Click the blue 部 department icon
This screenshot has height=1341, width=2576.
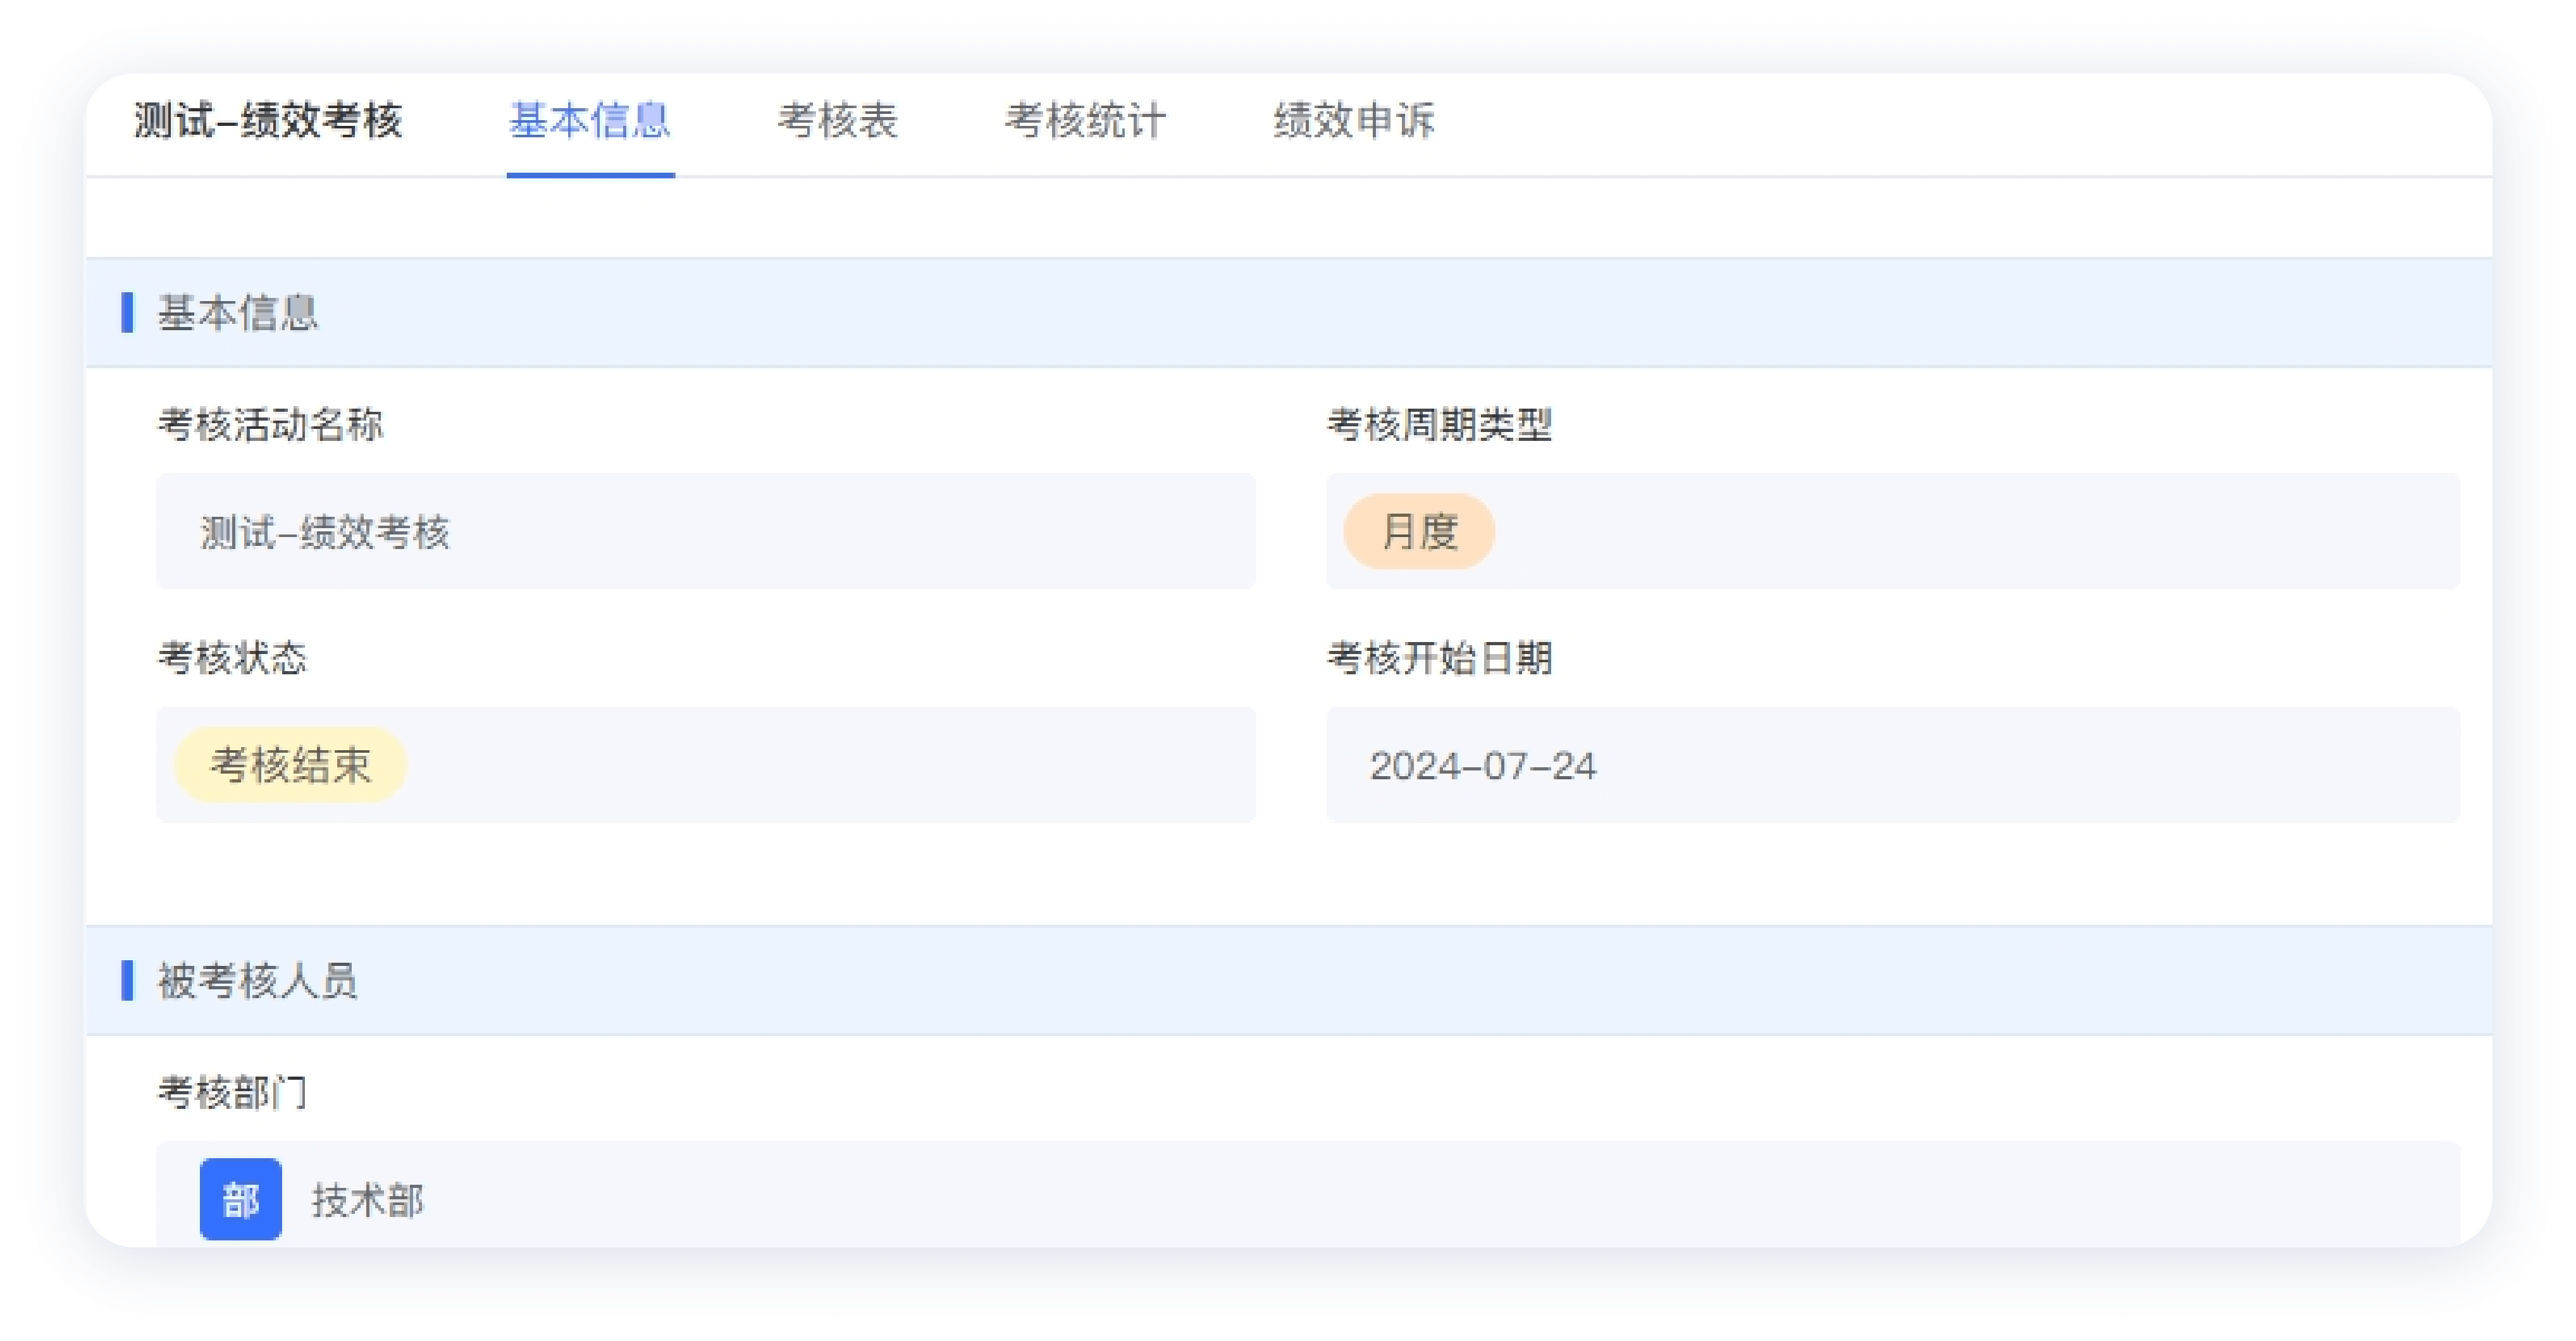click(x=240, y=1199)
